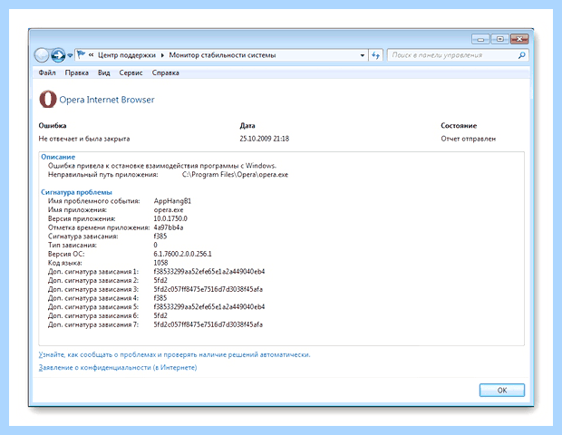Image resolution: width=562 pixels, height=435 pixels.
Task: Open the Файл menu
Action: (47, 72)
